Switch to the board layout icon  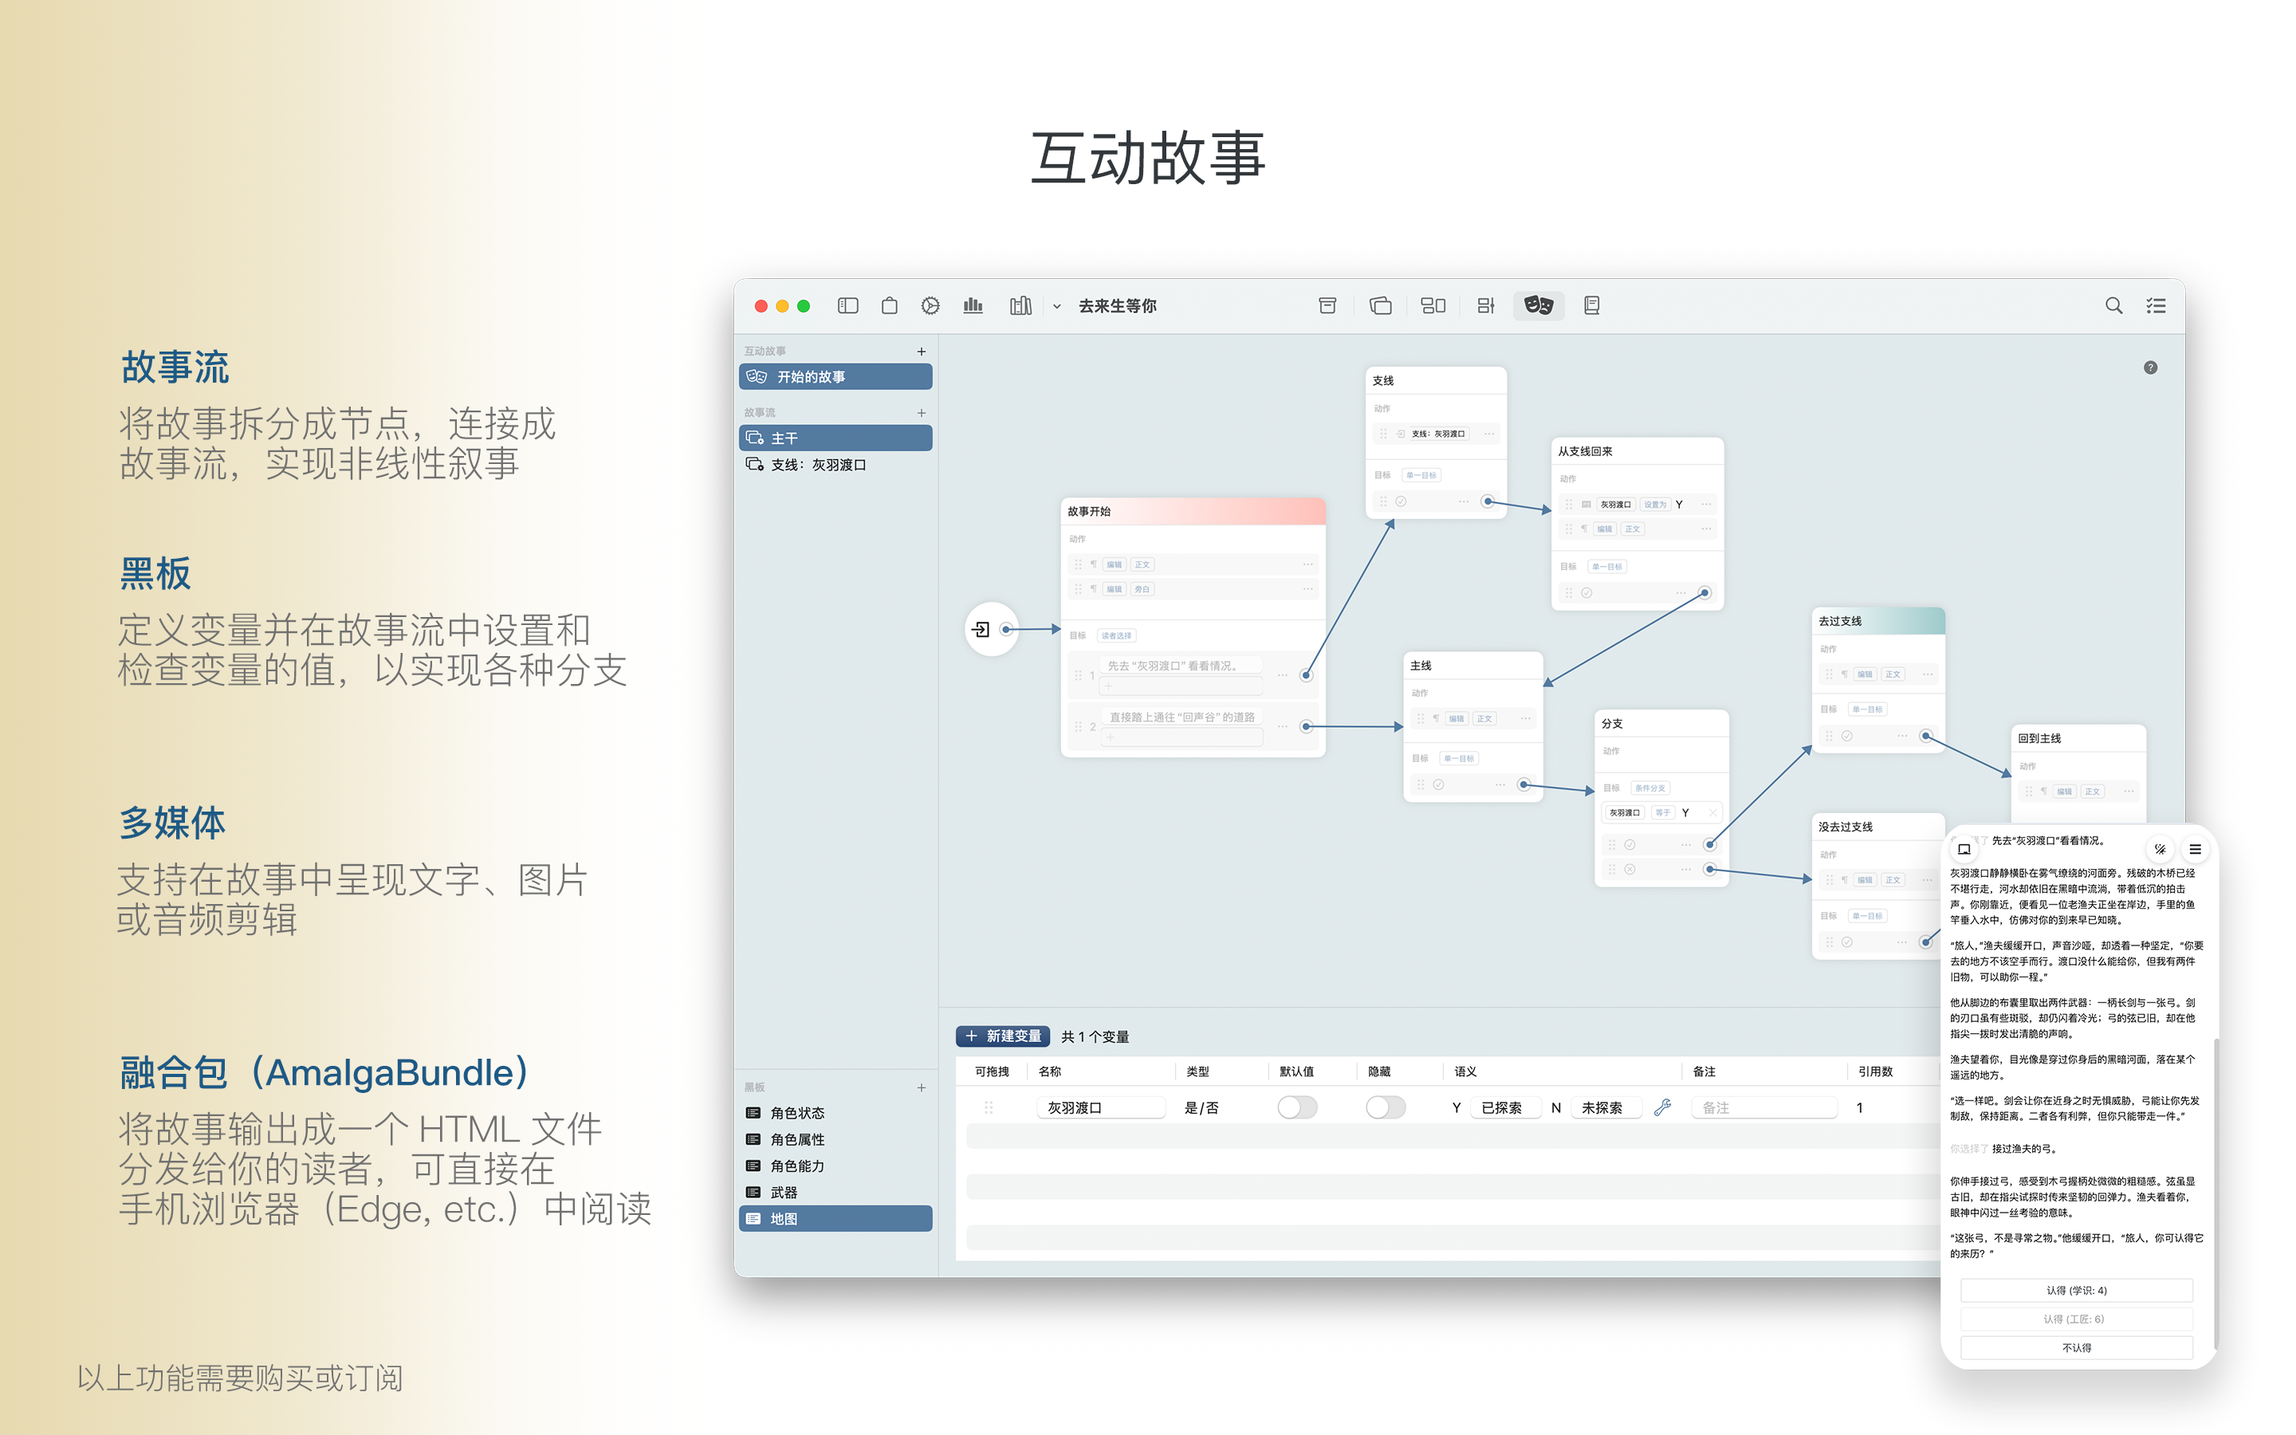[x=1433, y=305]
